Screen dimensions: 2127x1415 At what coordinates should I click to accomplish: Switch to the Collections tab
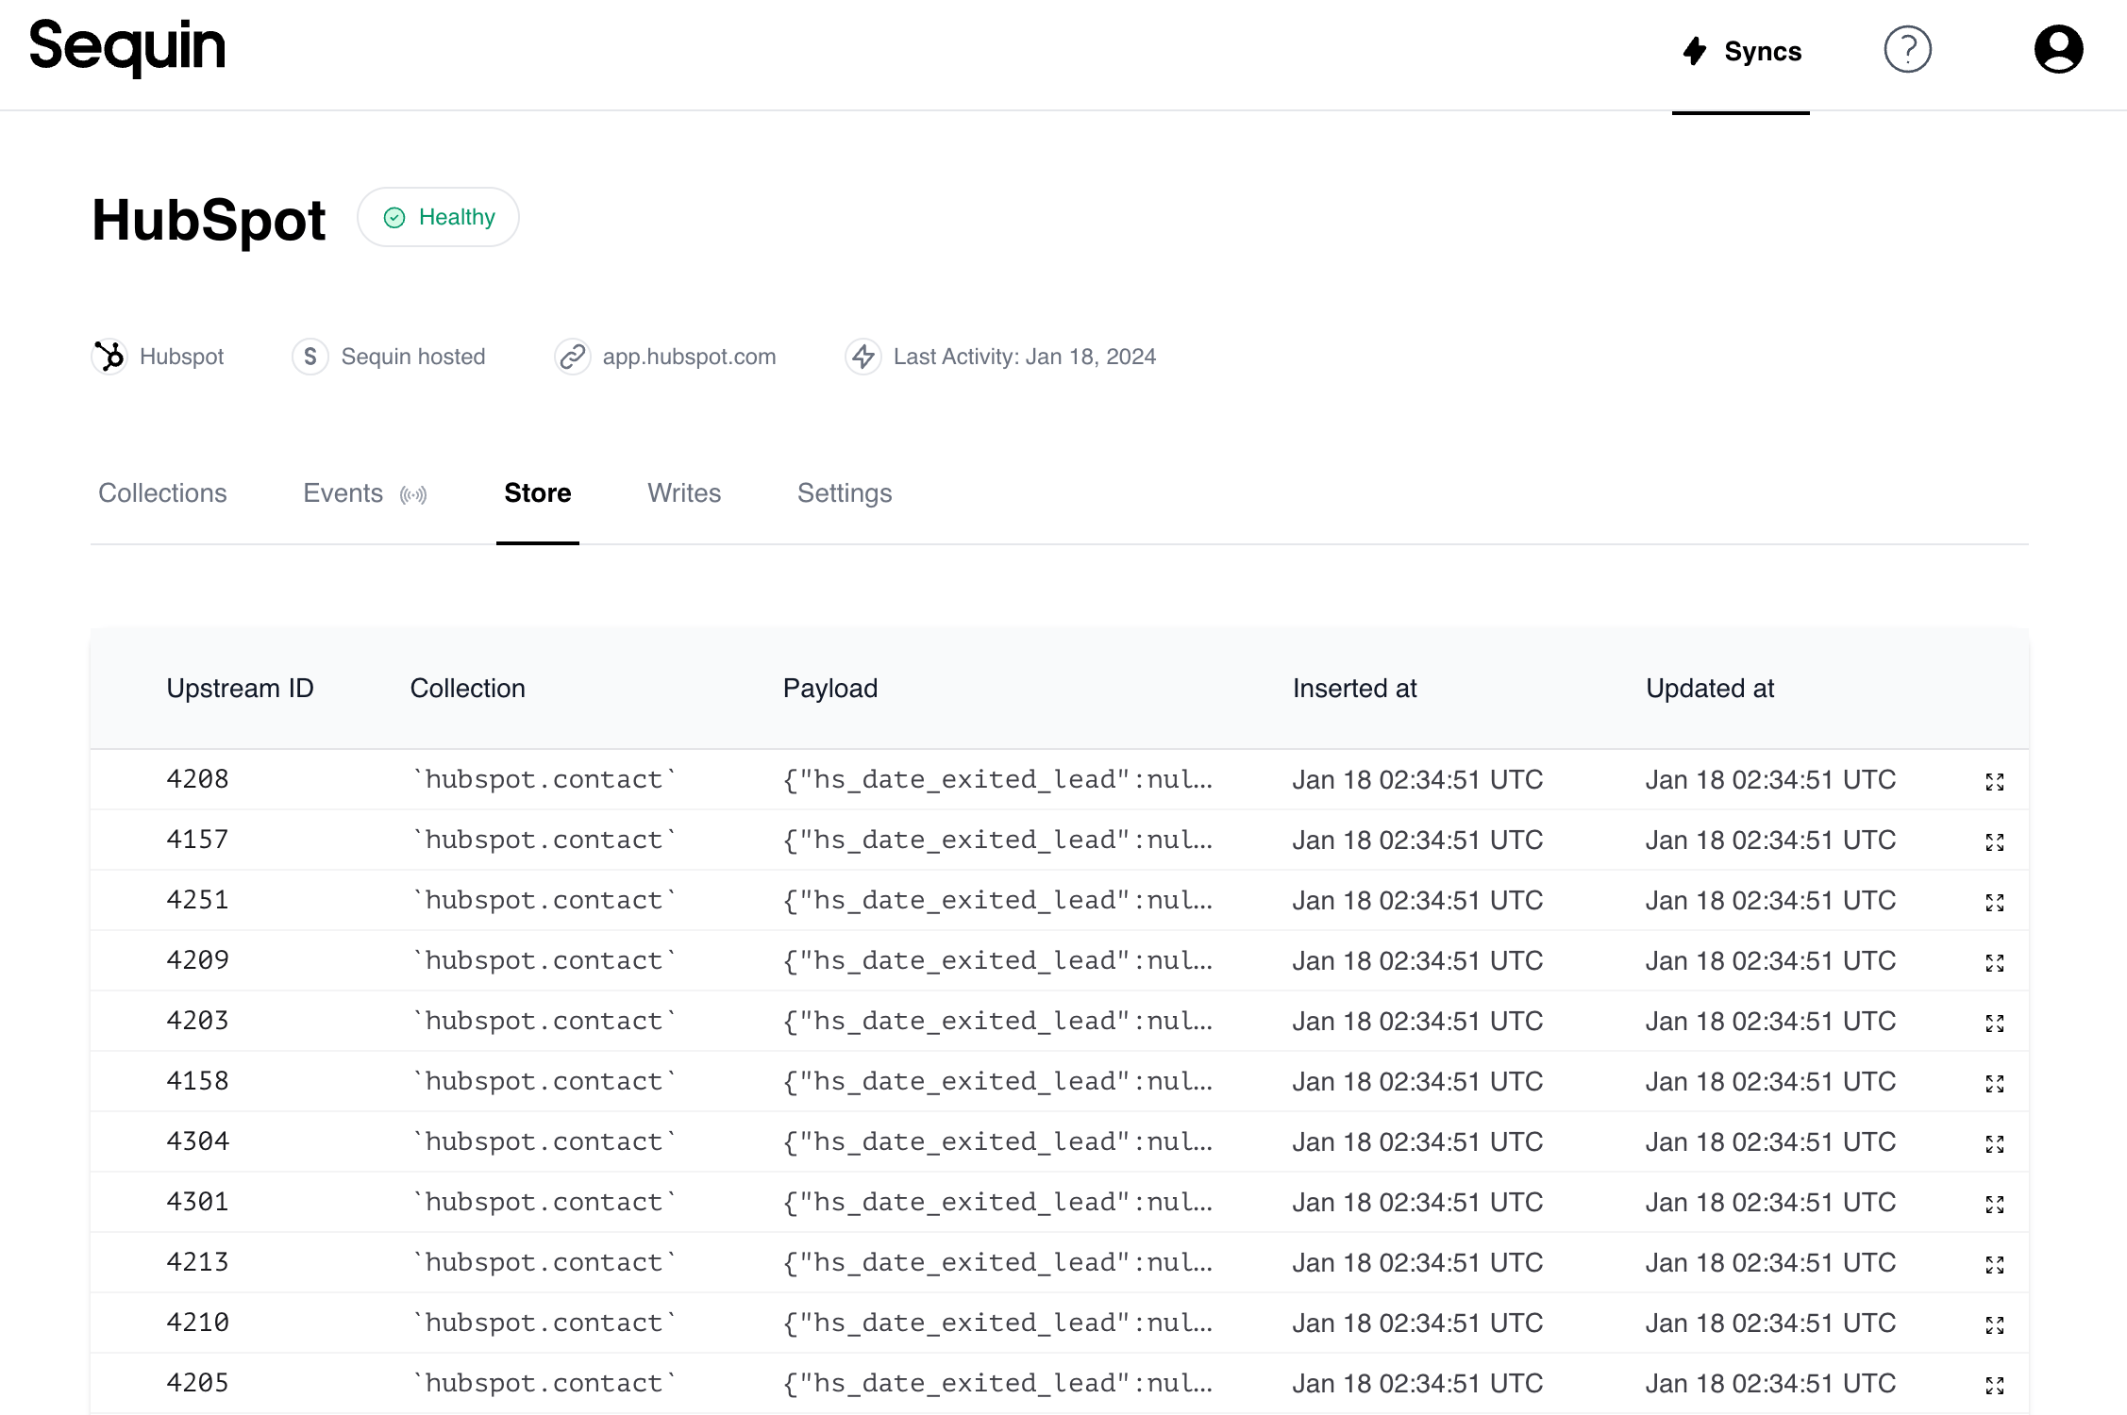click(162, 493)
